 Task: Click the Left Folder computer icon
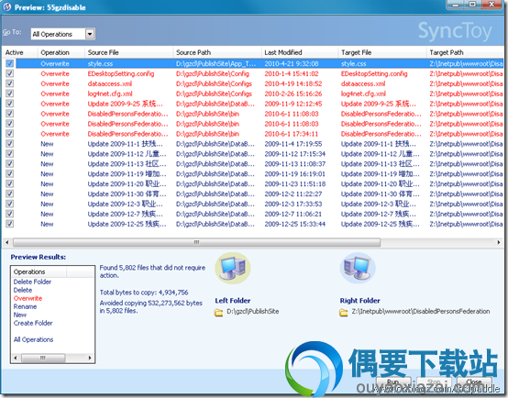(x=232, y=268)
